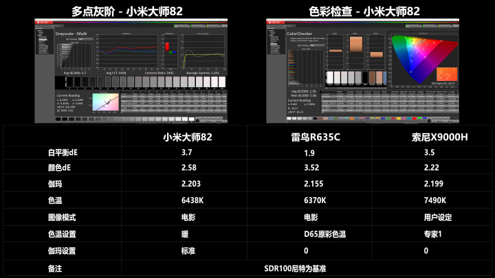The image size is (495, 278).
Task: Click row label '白平衡dE'
Action: [63, 152]
